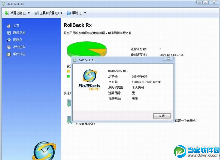Expand the 常用功能 dropdown arrow

pyautogui.click(x=29, y=13)
